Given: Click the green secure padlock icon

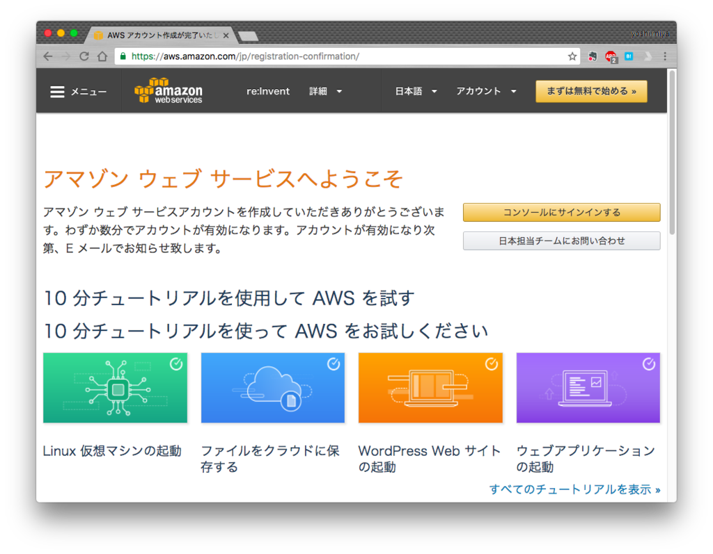Looking at the screenshot, I should [123, 56].
